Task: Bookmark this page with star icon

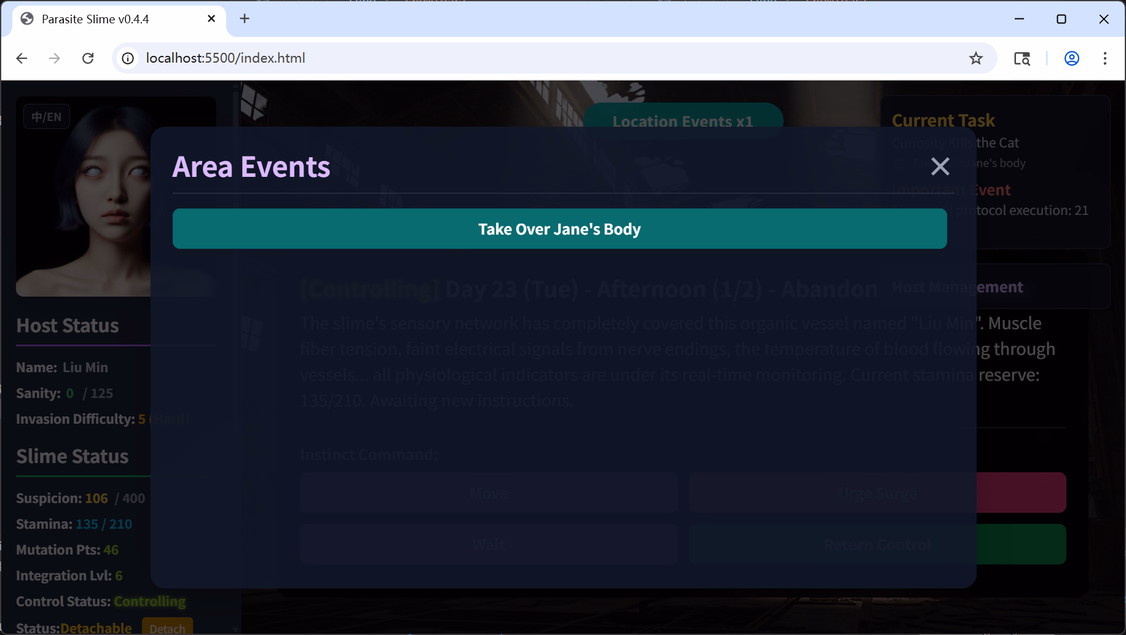Action: [976, 58]
